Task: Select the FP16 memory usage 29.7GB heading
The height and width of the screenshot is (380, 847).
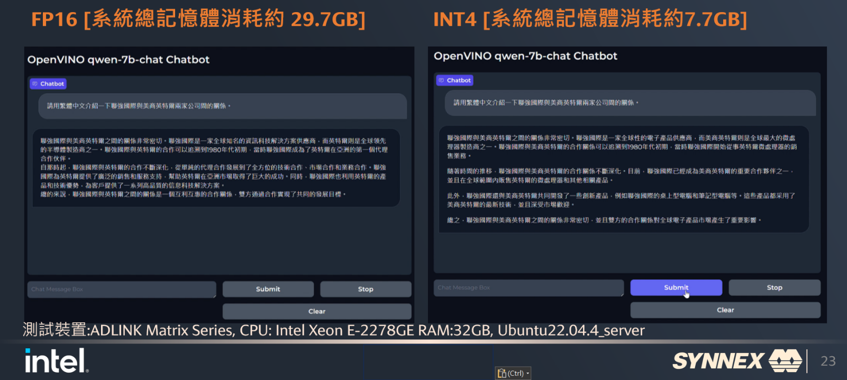Action: tap(198, 20)
